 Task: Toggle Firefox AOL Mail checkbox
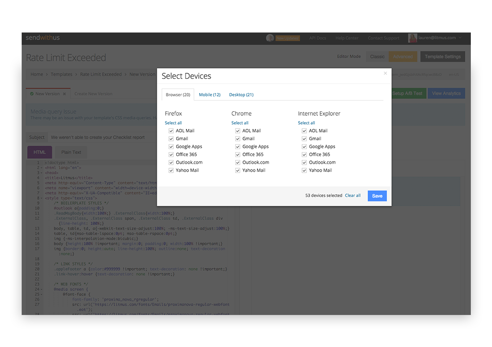coord(171,130)
